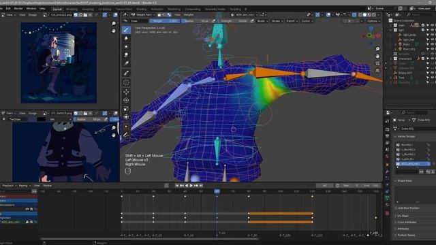Switch to the Layout workspace tab
Screen dimensions: 436x245
pos(57,9)
